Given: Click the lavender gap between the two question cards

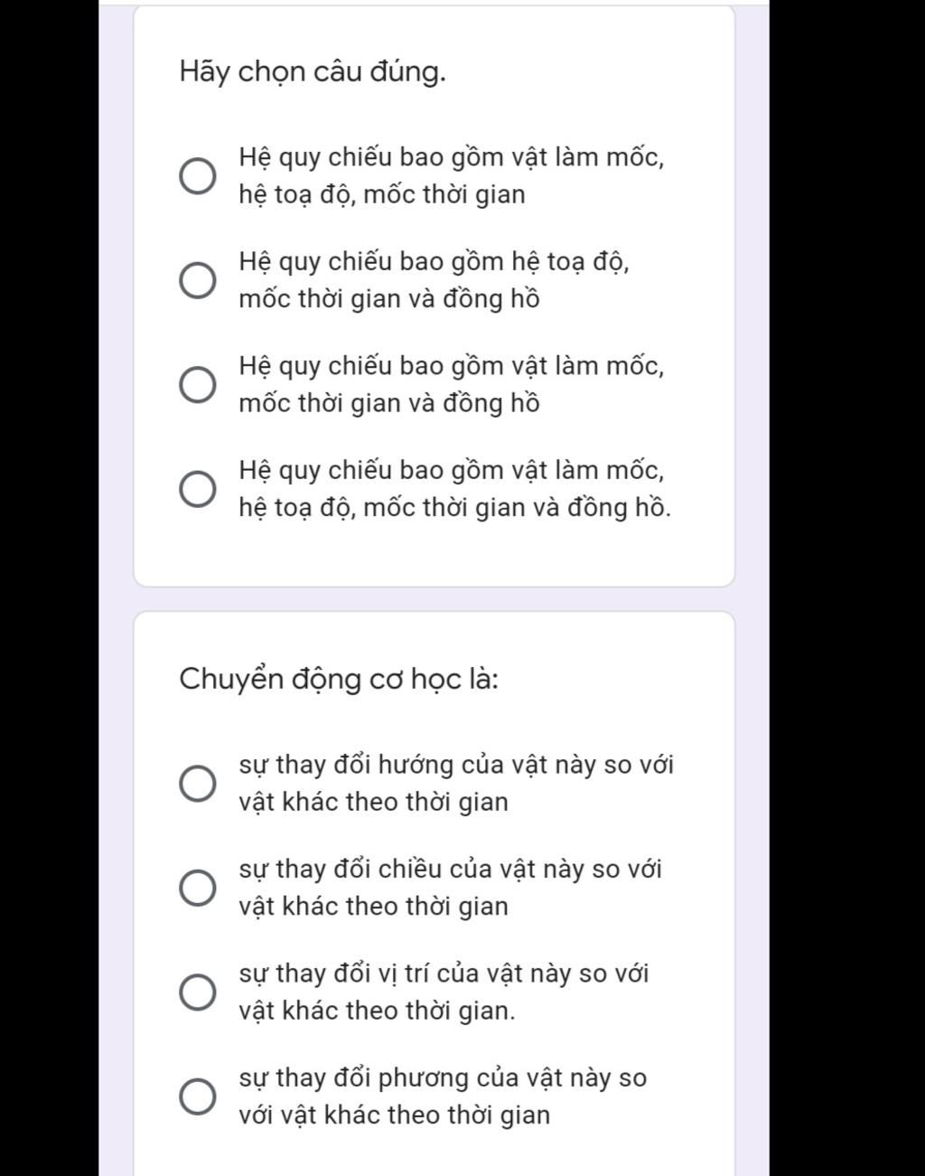Looking at the screenshot, I should [x=434, y=599].
